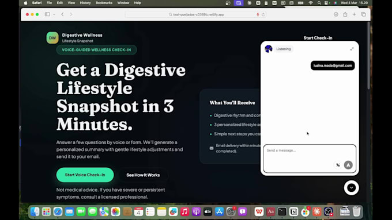This screenshot has width=392, height=220.
Task: Go forward with Safari's forward arrow
Action: pos(71,14)
